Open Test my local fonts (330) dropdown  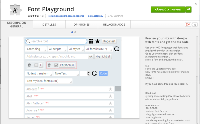pyautogui.click(x=49, y=81)
